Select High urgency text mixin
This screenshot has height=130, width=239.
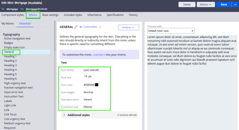15,83
